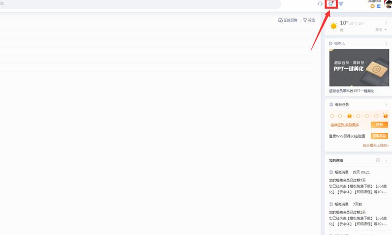
Task: Open the settings gear icon with red dot
Action: tap(331, 4)
